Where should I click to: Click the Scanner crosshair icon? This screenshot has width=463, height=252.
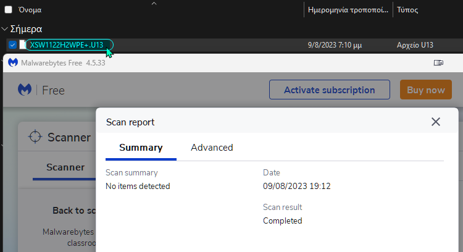click(x=35, y=136)
